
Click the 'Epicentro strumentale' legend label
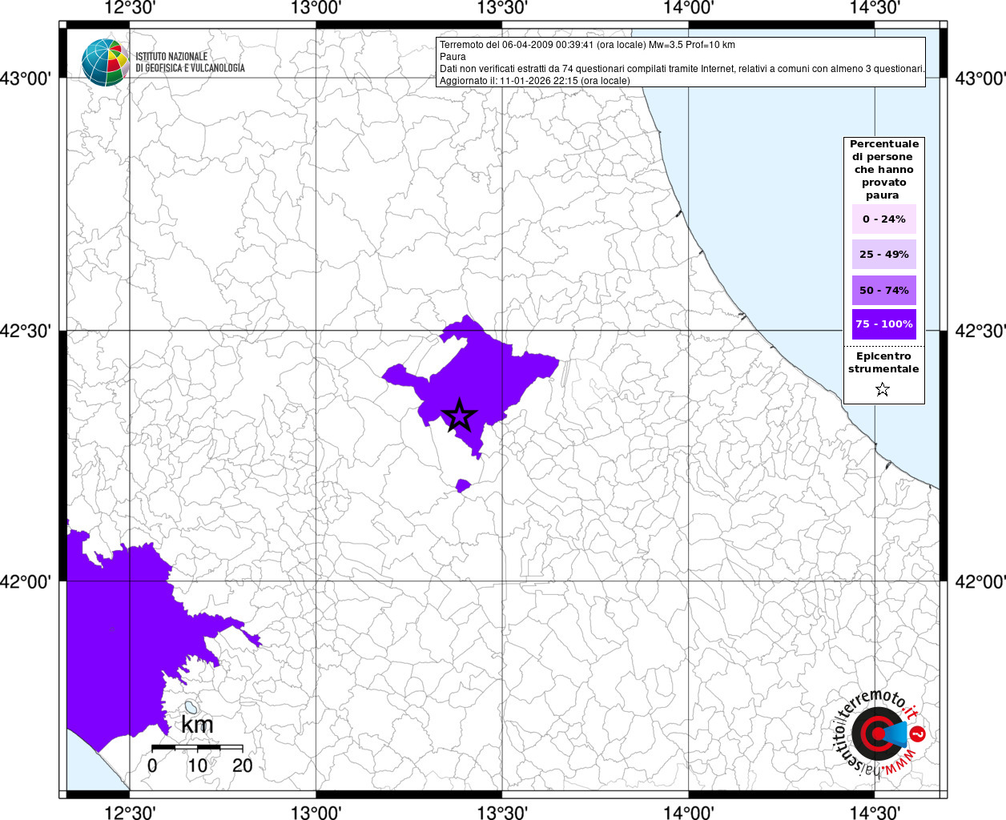(883, 363)
